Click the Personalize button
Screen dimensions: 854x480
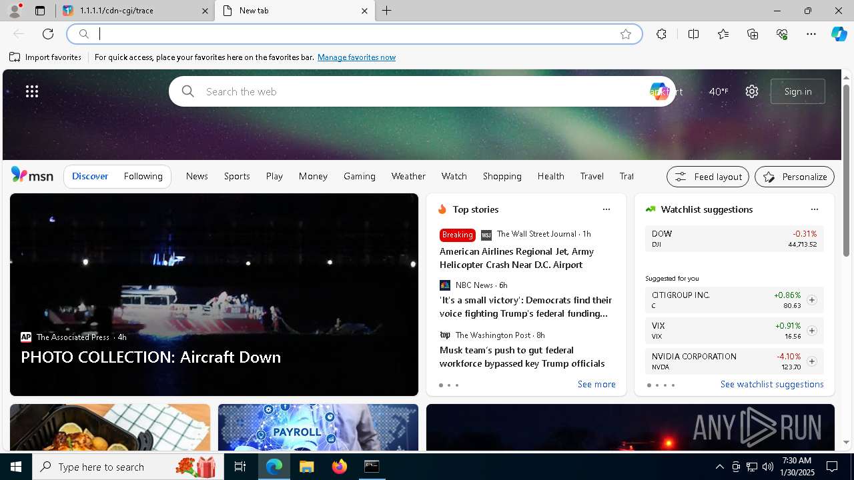[x=795, y=177]
